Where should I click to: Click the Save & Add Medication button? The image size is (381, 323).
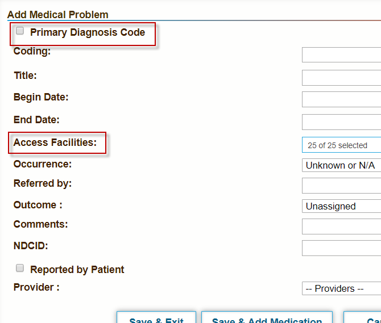267,318
